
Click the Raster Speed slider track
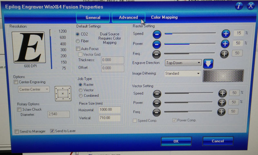point(190,33)
